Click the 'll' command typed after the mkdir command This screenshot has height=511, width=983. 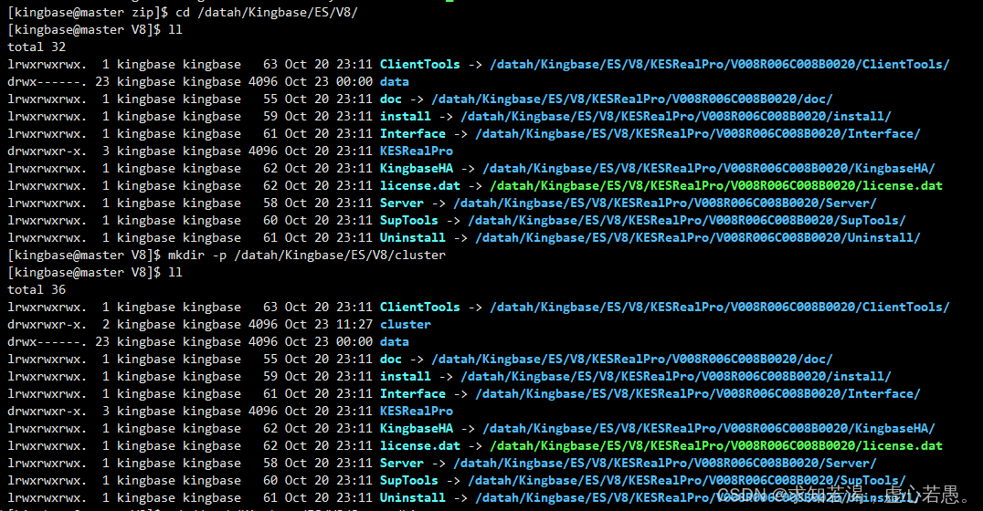coord(174,273)
